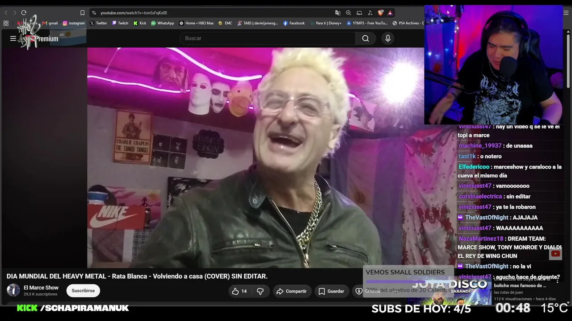Click the streamer webcam overlay

tap(494, 65)
